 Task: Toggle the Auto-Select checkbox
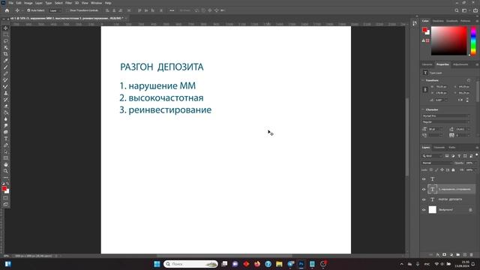(x=28, y=10)
